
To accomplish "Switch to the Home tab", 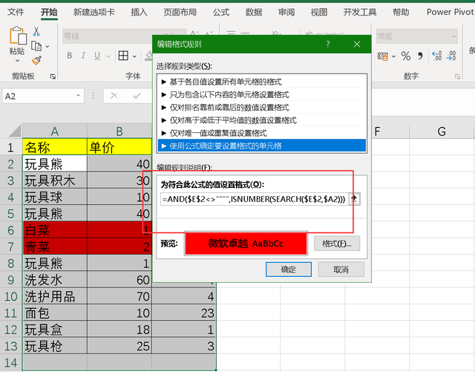I will [49, 12].
